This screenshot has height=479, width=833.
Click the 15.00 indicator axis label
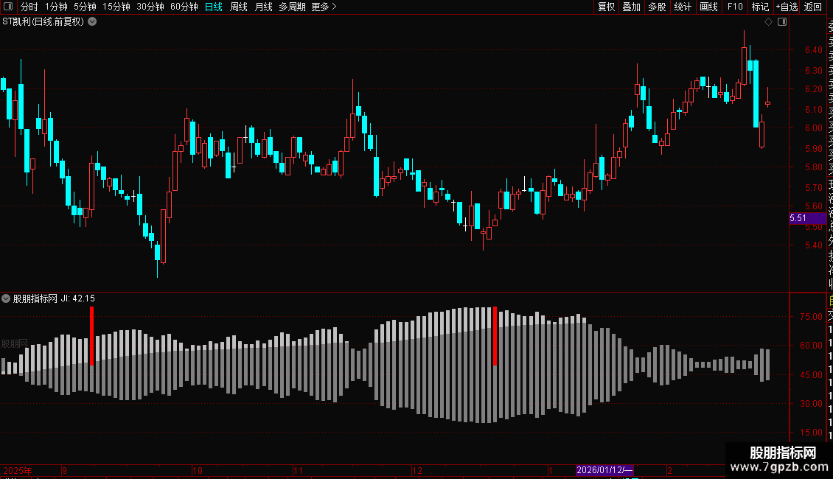tap(811, 433)
